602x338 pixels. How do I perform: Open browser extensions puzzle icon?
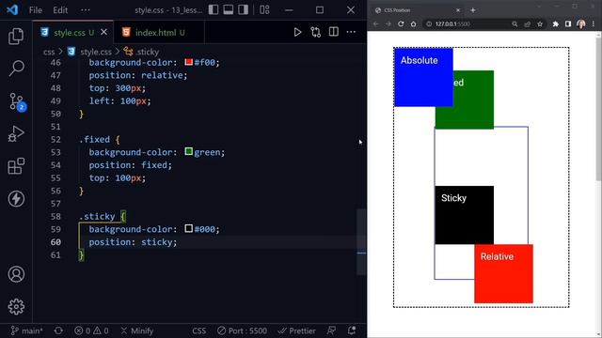coord(556,23)
